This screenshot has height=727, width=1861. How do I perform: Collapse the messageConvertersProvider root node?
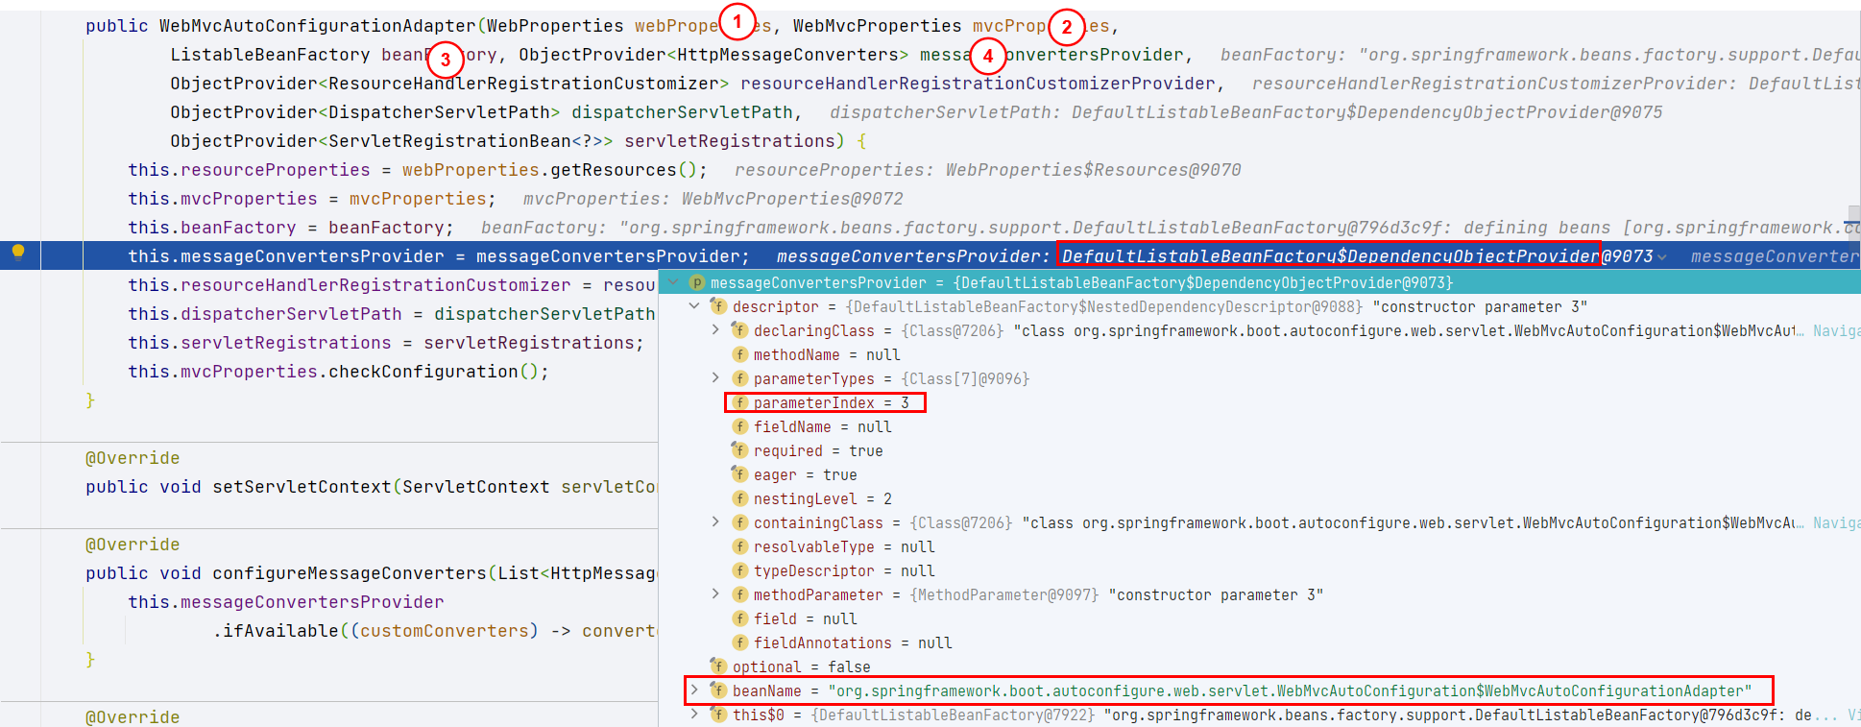click(x=673, y=282)
